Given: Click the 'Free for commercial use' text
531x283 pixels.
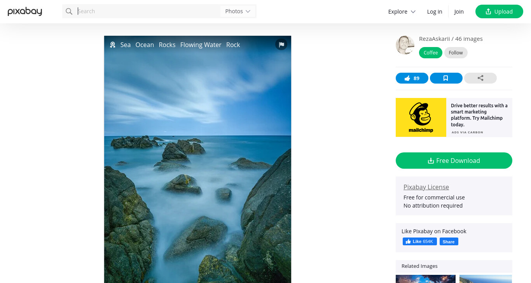Looking at the screenshot, I should (x=434, y=197).
